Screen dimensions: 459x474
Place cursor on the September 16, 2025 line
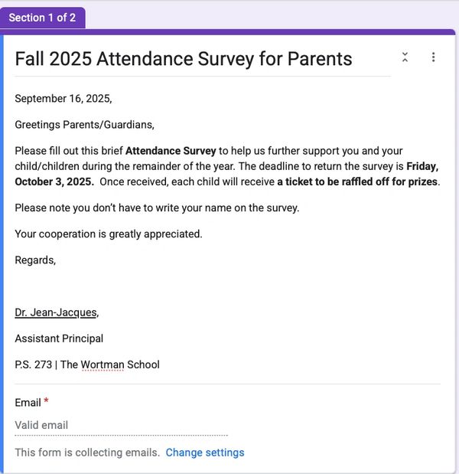point(63,99)
